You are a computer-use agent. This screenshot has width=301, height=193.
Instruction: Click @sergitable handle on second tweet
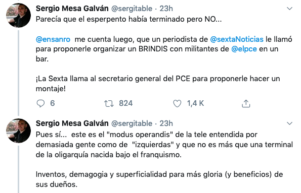(x=132, y=123)
